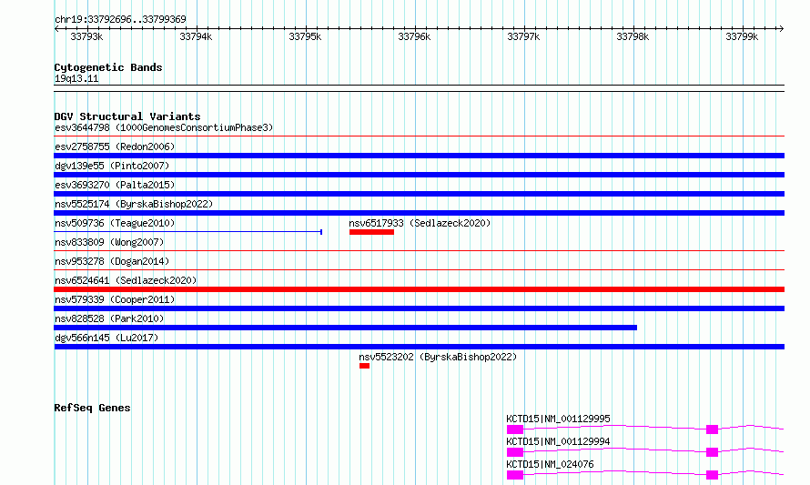Select nsv953278 (Dogan2014) variant label

tap(112, 261)
